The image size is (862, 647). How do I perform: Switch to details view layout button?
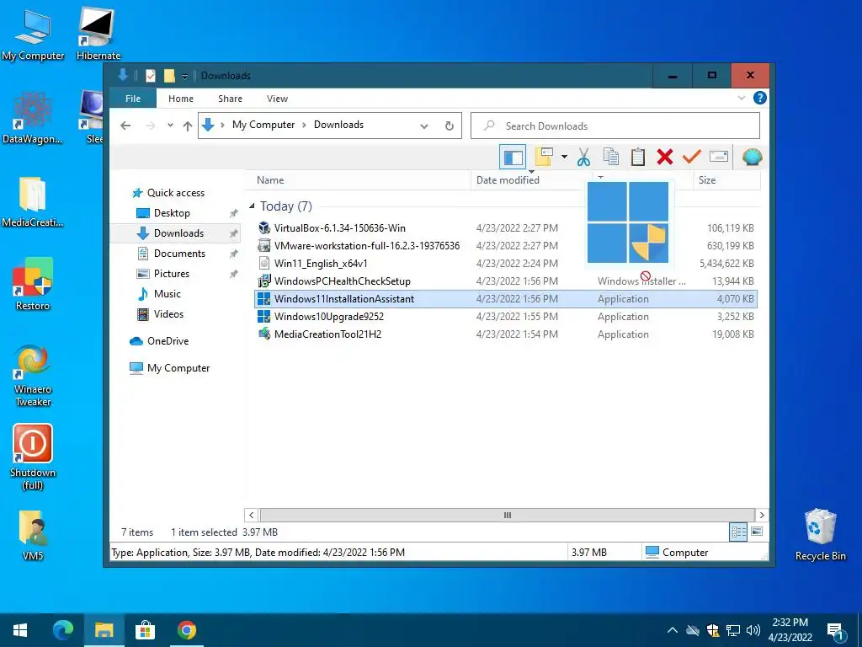pyautogui.click(x=737, y=532)
